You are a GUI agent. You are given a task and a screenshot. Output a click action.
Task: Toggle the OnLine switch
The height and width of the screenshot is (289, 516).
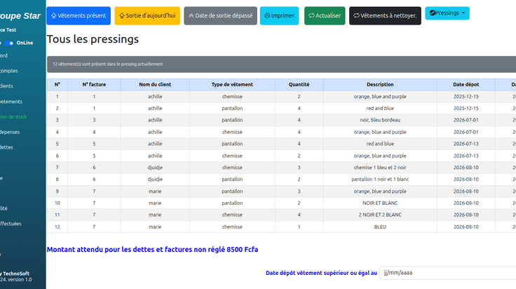[9, 43]
